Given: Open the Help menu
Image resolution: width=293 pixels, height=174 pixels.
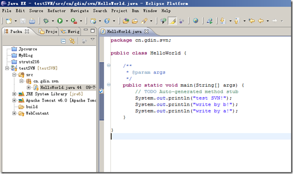Looking at the screenshot, I should coord(166,11).
